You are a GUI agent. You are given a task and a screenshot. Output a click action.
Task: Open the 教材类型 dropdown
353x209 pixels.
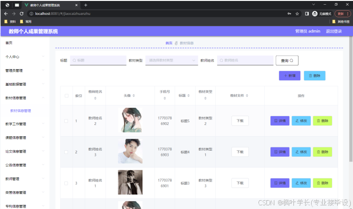171,61
